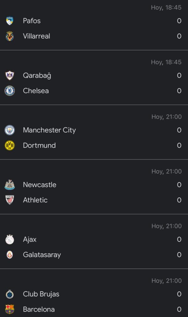Tap the Newcastle match kickoff time

tap(166, 172)
